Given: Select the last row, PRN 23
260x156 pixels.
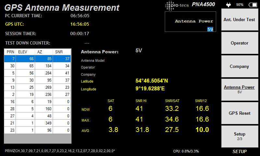Looking at the screenshot, I should point(37,130).
